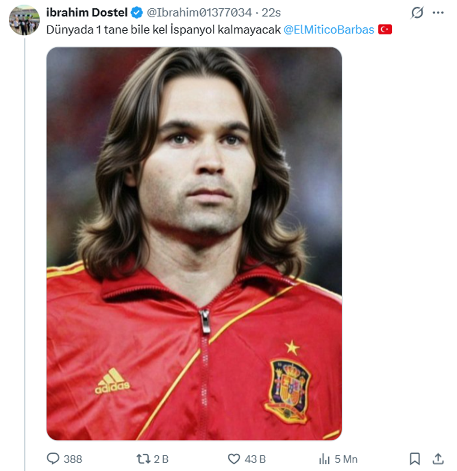Open the Grok explain-post icon
Viewport: 457px width, 471px height.
pos(417,13)
